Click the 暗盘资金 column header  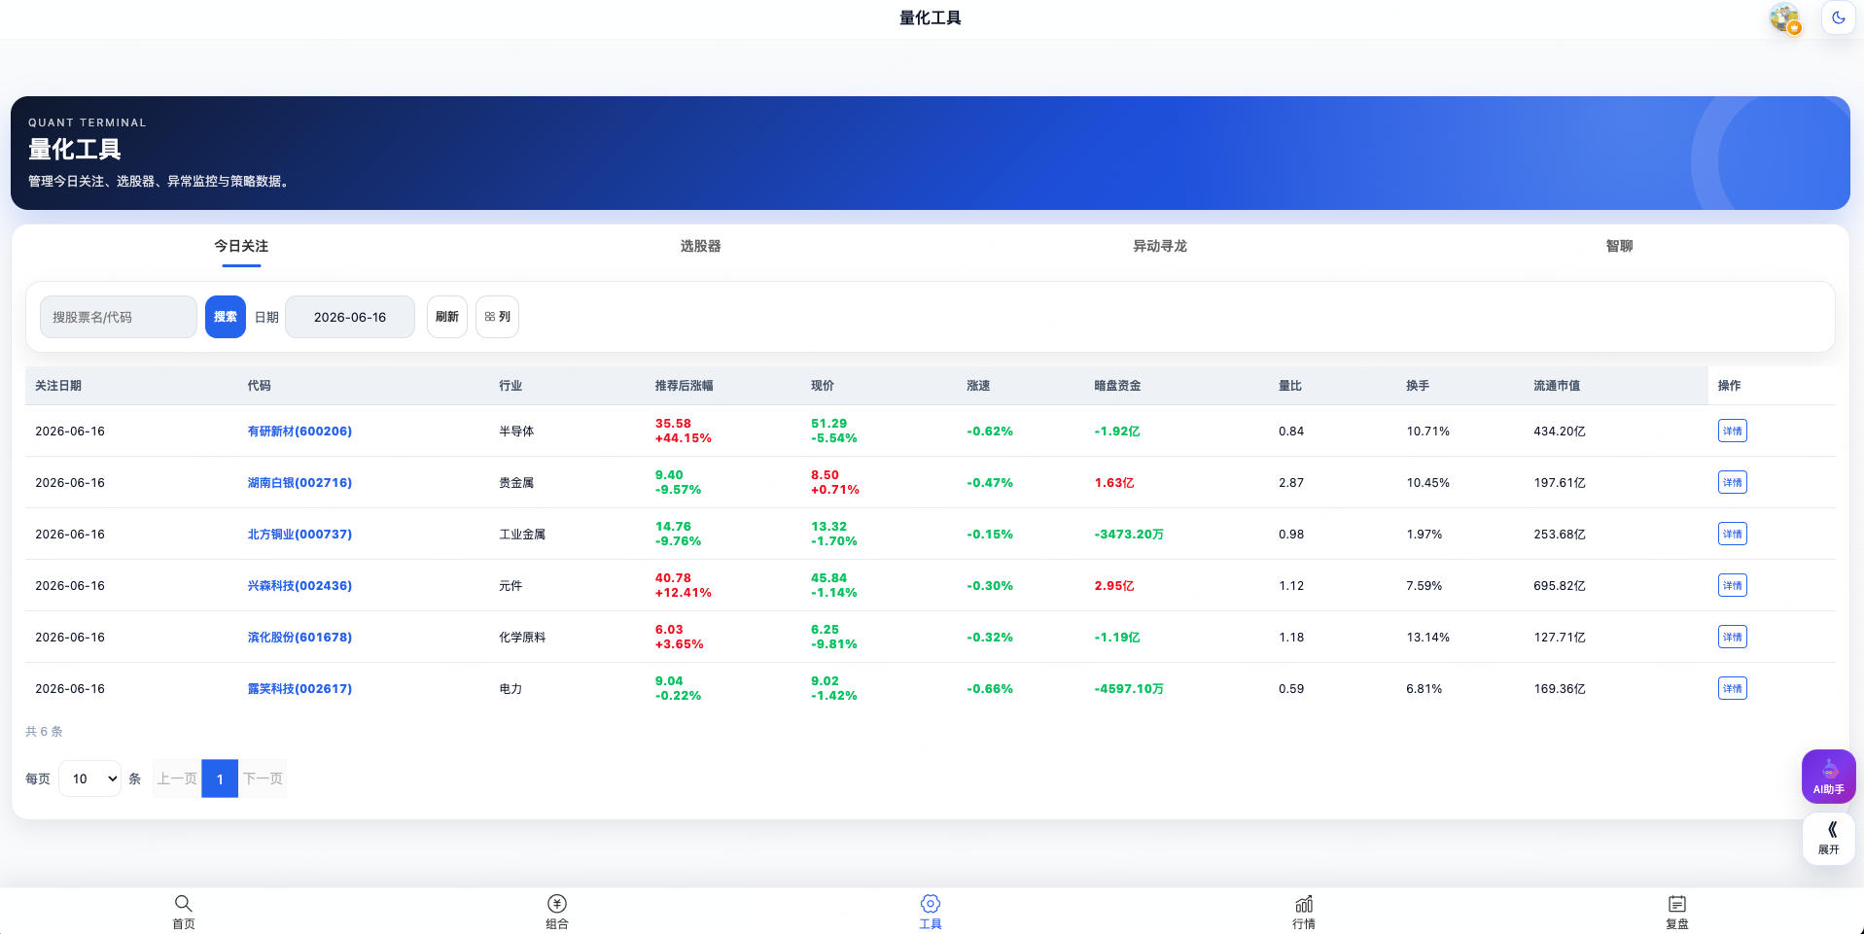click(1117, 386)
